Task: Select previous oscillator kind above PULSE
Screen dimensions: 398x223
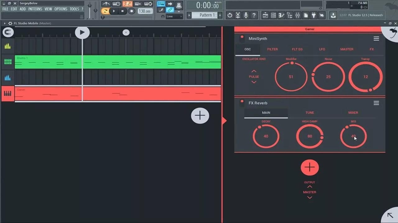Action: [254, 71]
